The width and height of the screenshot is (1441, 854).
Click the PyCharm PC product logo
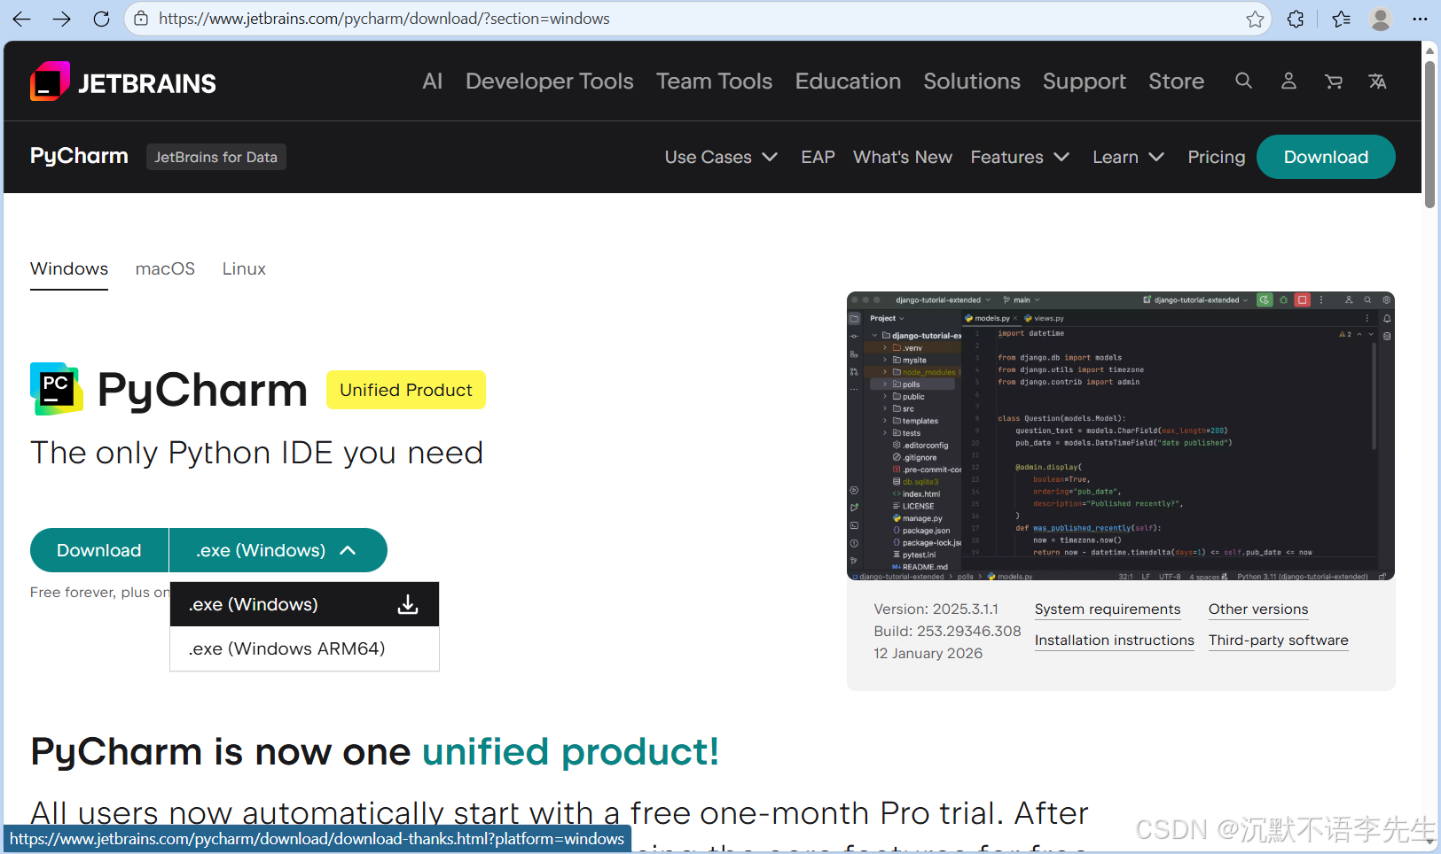point(57,389)
